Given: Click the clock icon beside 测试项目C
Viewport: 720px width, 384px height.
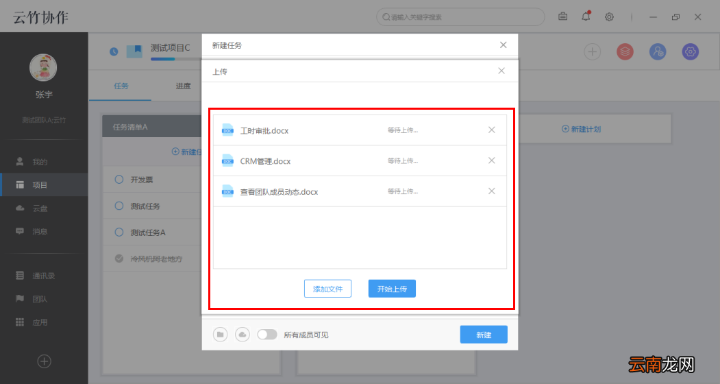Looking at the screenshot, I should tap(114, 51).
